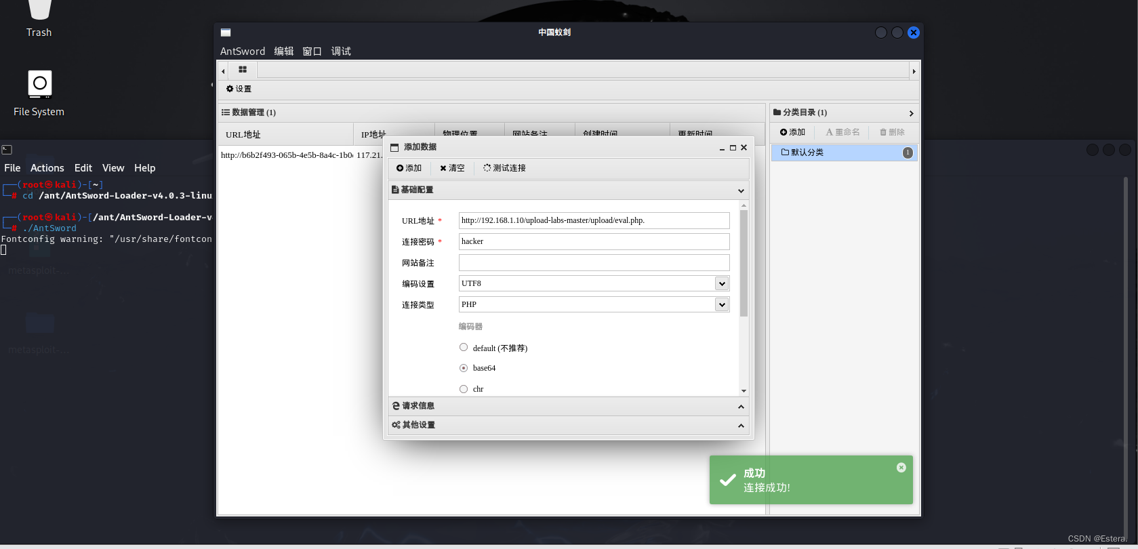Image resolution: width=1138 pixels, height=549 pixels.
Task: Click the URL地址 column header
Action: coord(285,134)
